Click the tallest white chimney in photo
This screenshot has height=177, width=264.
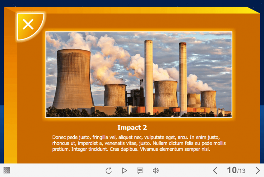pos(149,75)
